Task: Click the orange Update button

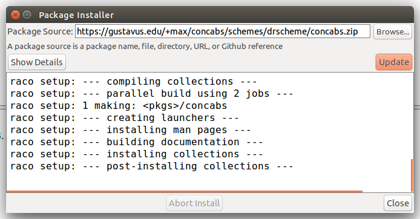Action: click(x=394, y=62)
